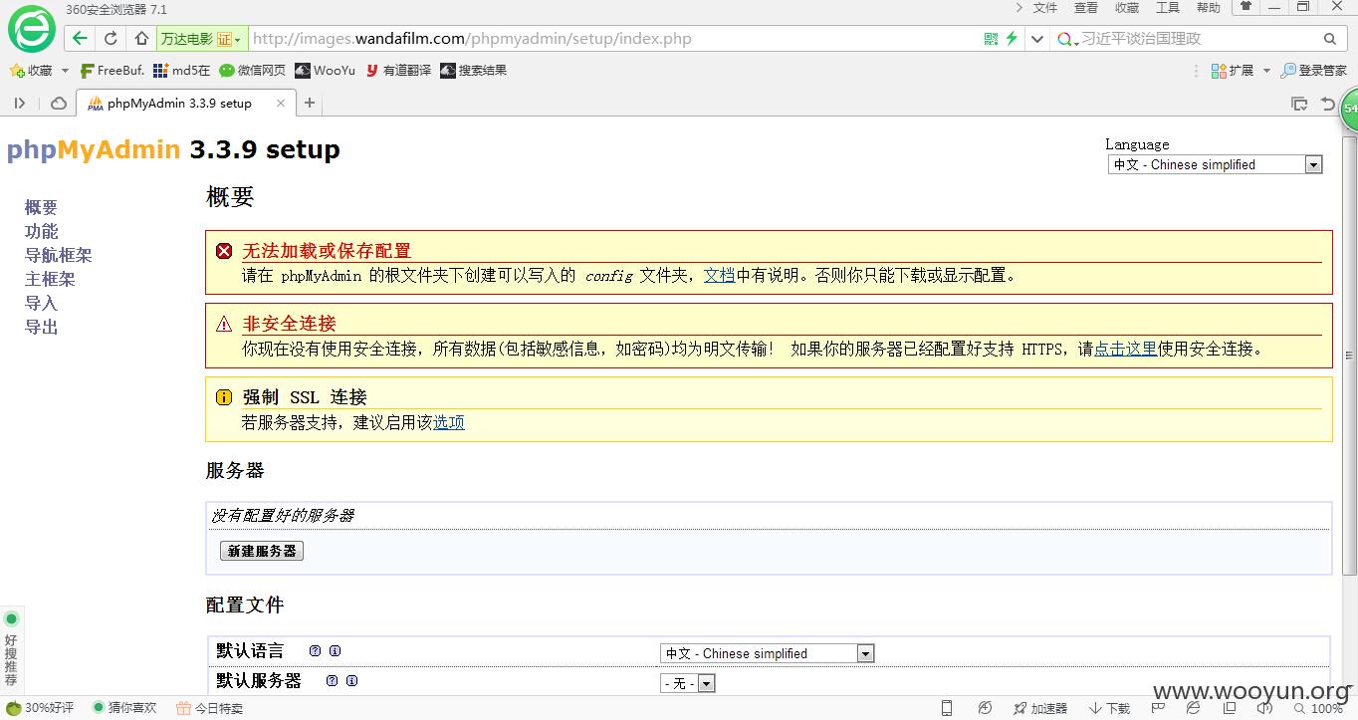Viewport: 1358px width, 720px height.
Task: Close the phpMyAdmin 3.3.9 setup tab
Action: click(281, 103)
